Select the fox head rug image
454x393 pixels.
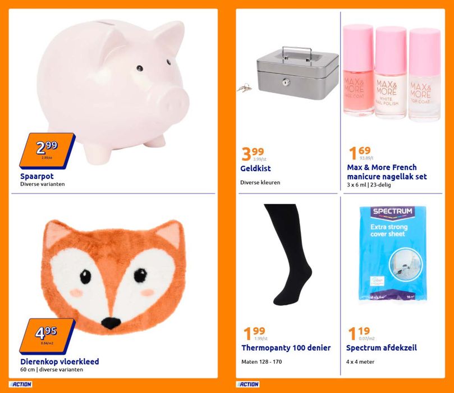[x=114, y=277]
